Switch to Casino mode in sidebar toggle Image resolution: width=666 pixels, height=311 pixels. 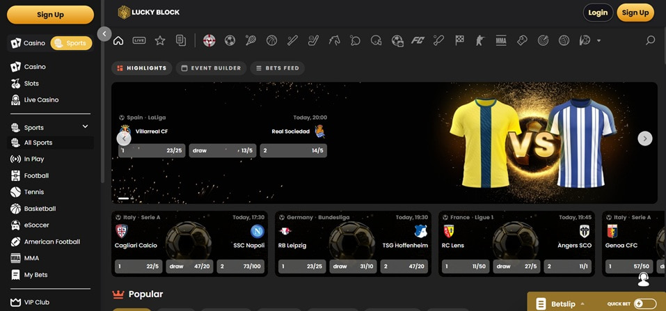coord(28,43)
